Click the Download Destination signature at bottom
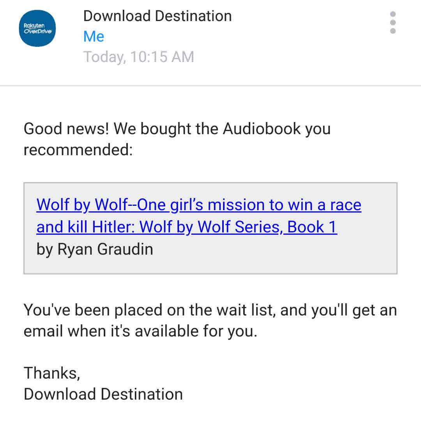The height and width of the screenshot is (421, 421). [103, 394]
